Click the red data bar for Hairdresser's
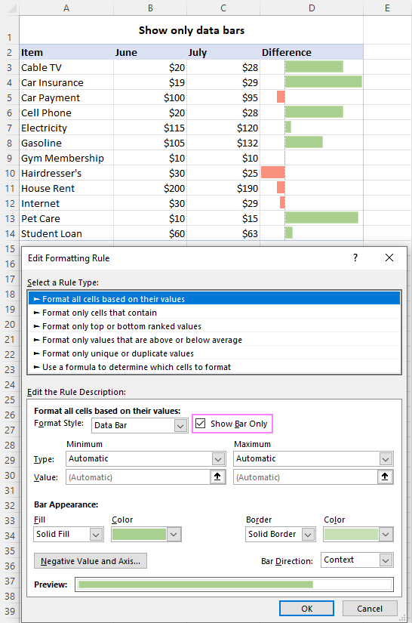The width and height of the screenshot is (412, 623). pyautogui.click(x=273, y=172)
